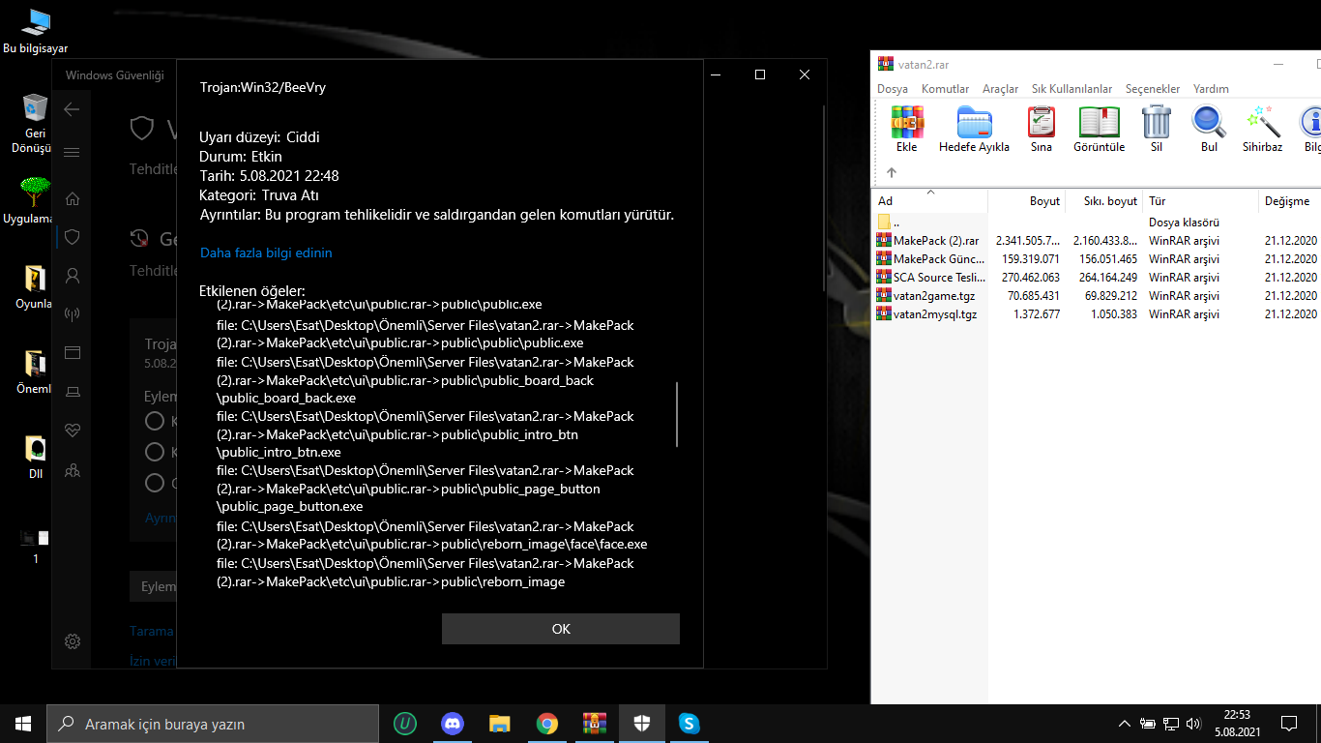Click the affected items list scrollbar
The image size is (1321, 743).
click(x=677, y=414)
